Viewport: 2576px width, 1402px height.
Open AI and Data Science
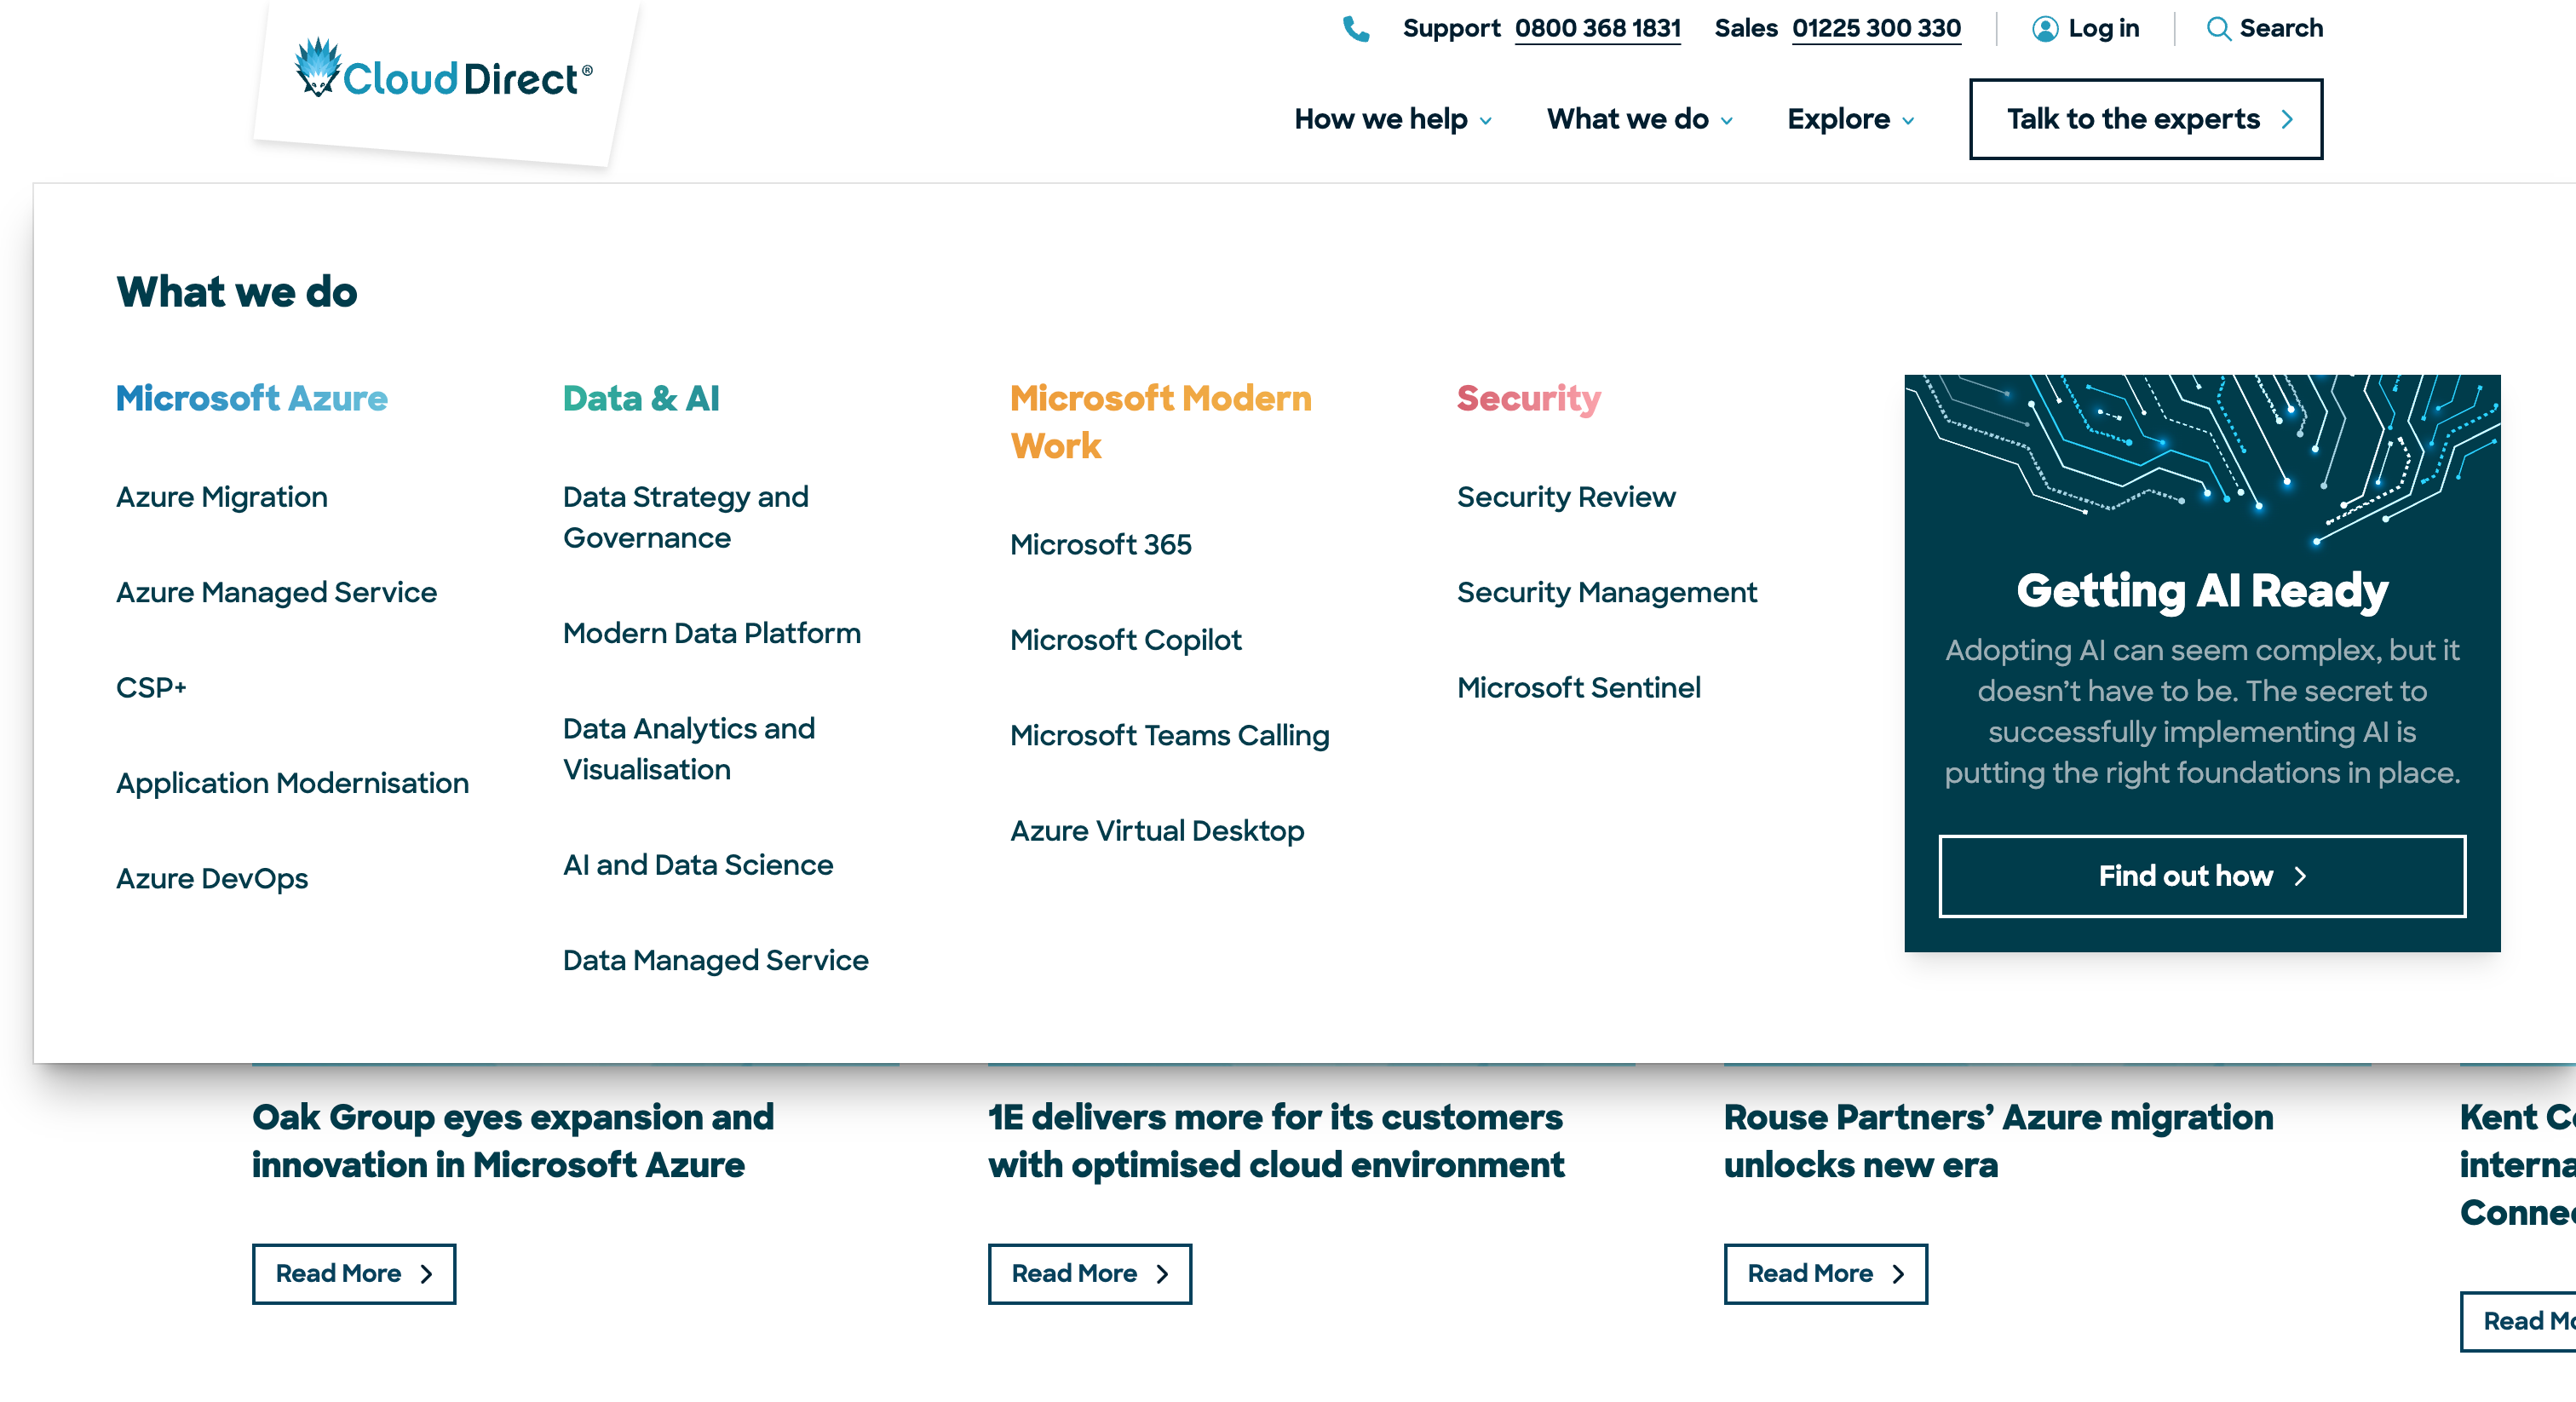pyautogui.click(x=698, y=865)
